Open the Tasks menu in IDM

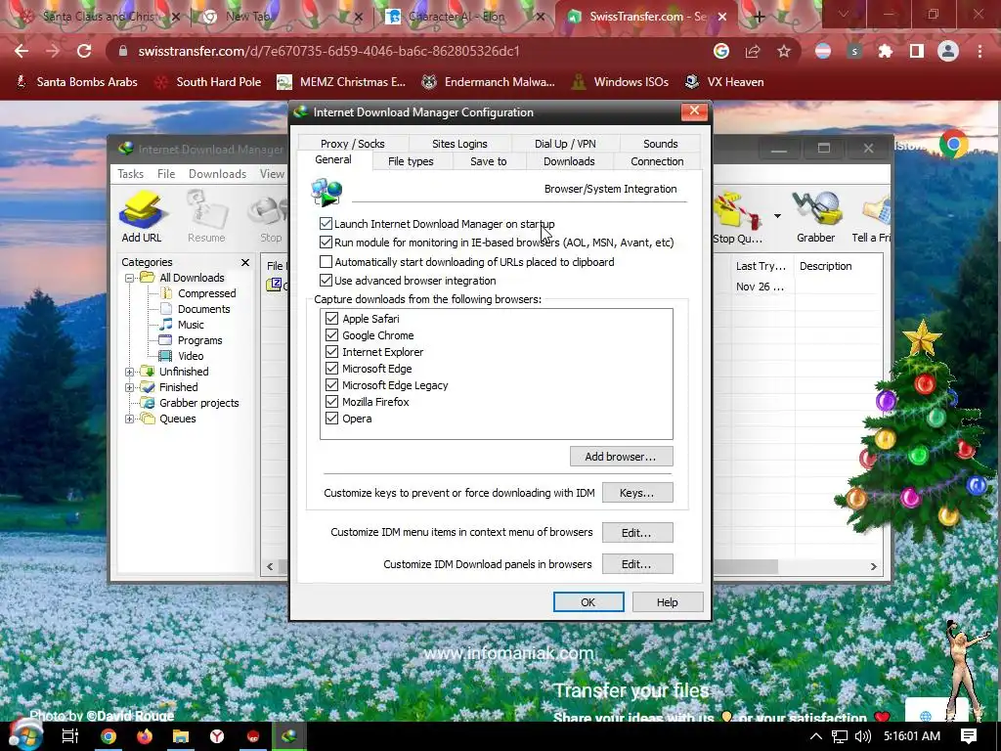pyautogui.click(x=130, y=174)
